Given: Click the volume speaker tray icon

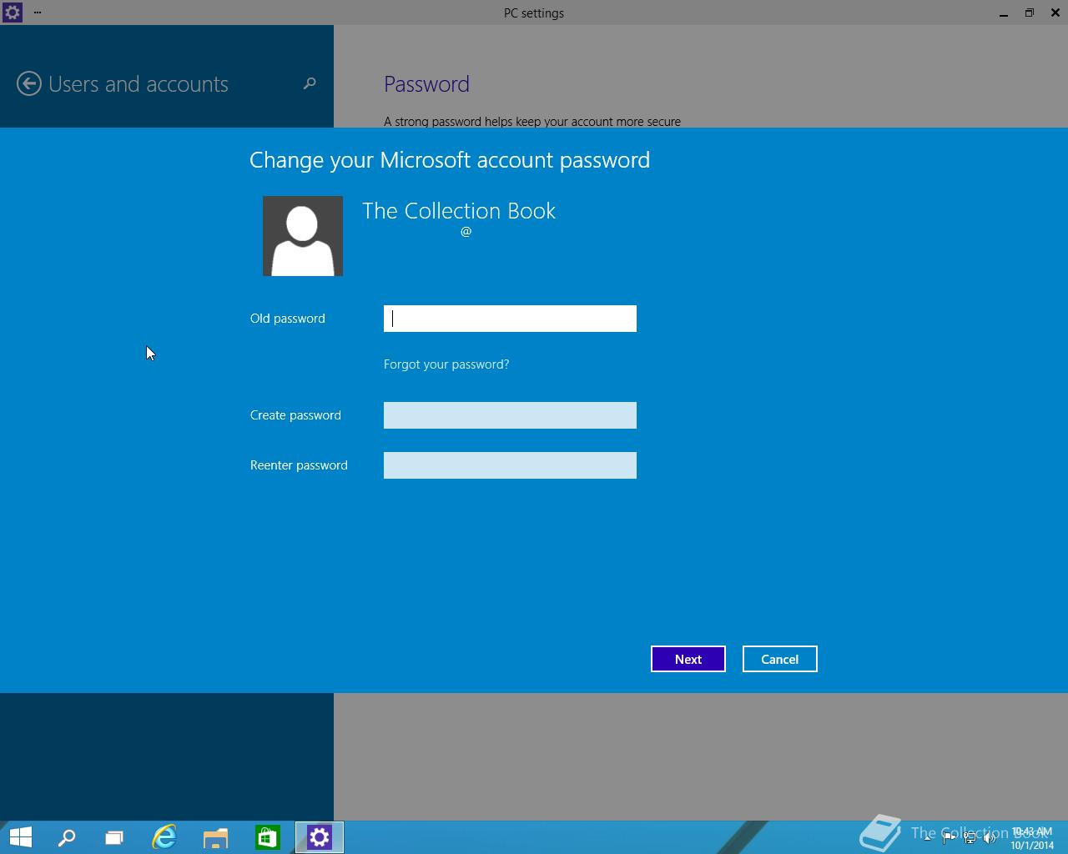Looking at the screenshot, I should pyautogui.click(x=990, y=838).
